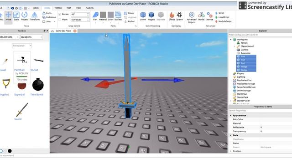This screenshot has width=292, height=164.
Task: Insert a new Script
Action: pyautogui.click(x=220, y=13)
